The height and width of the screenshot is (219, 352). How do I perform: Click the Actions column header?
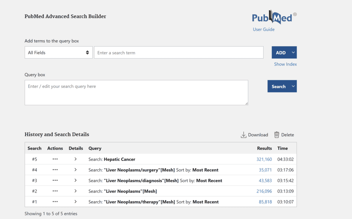[x=55, y=148]
